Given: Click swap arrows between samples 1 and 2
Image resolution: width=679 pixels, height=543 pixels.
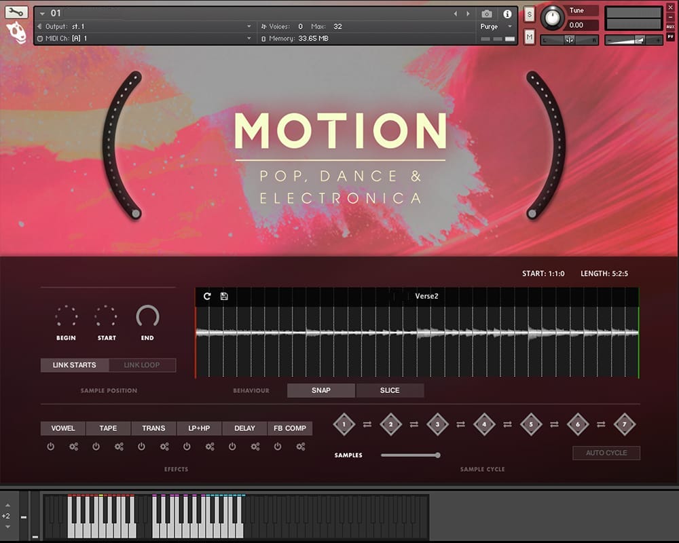Looking at the screenshot, I should (x=367, y=424).
